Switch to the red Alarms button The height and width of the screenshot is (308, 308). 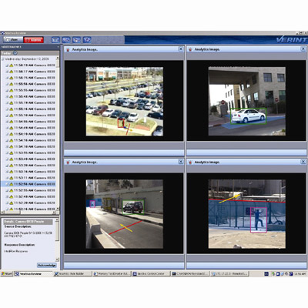(x=34, y=40)
